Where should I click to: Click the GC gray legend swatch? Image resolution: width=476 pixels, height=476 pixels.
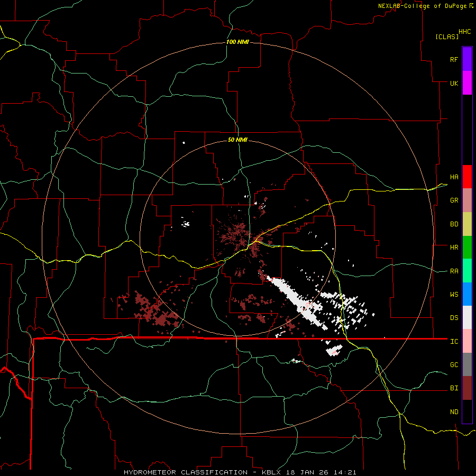pyautogui.click(x=467, y=364)
